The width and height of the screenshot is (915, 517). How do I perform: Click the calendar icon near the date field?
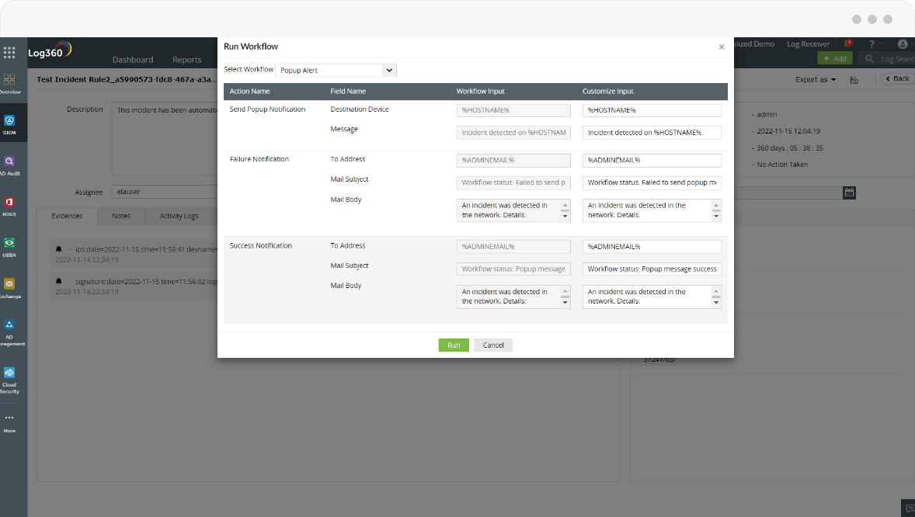(x=849, y=193)
